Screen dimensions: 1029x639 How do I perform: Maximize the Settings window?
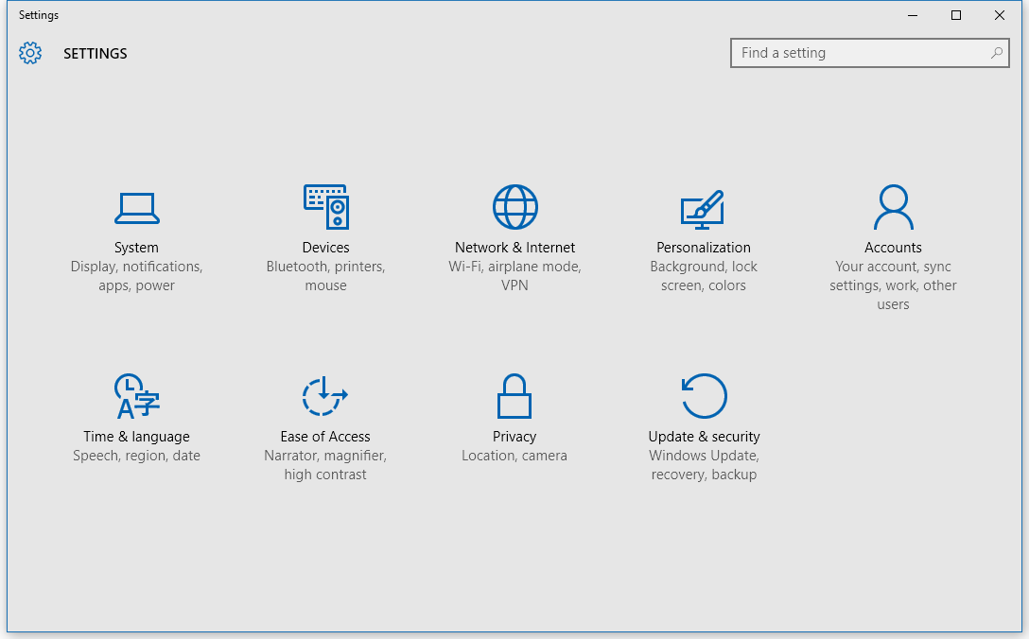tap(956, 15)
